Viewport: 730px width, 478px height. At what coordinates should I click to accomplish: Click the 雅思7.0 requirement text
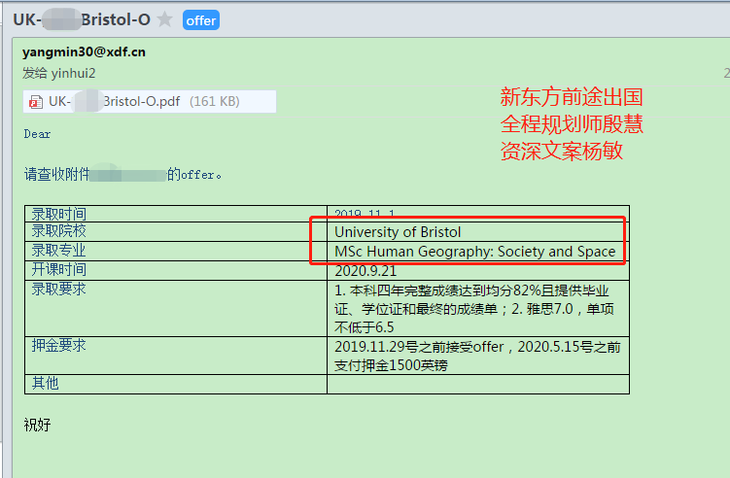point(550,309)
